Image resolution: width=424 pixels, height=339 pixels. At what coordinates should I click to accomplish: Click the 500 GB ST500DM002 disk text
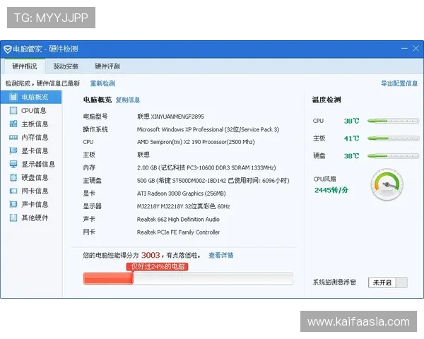coord(213,180)
